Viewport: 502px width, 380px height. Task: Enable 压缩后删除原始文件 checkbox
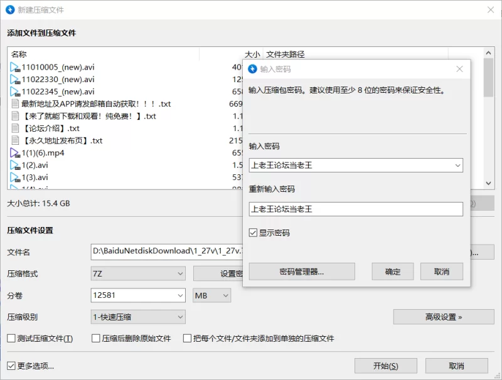96,338
